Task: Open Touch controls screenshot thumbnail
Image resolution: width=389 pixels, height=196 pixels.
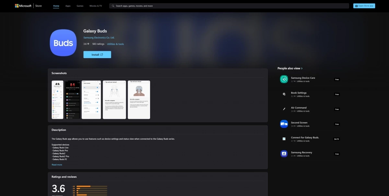Action: (x=91, y=100)
